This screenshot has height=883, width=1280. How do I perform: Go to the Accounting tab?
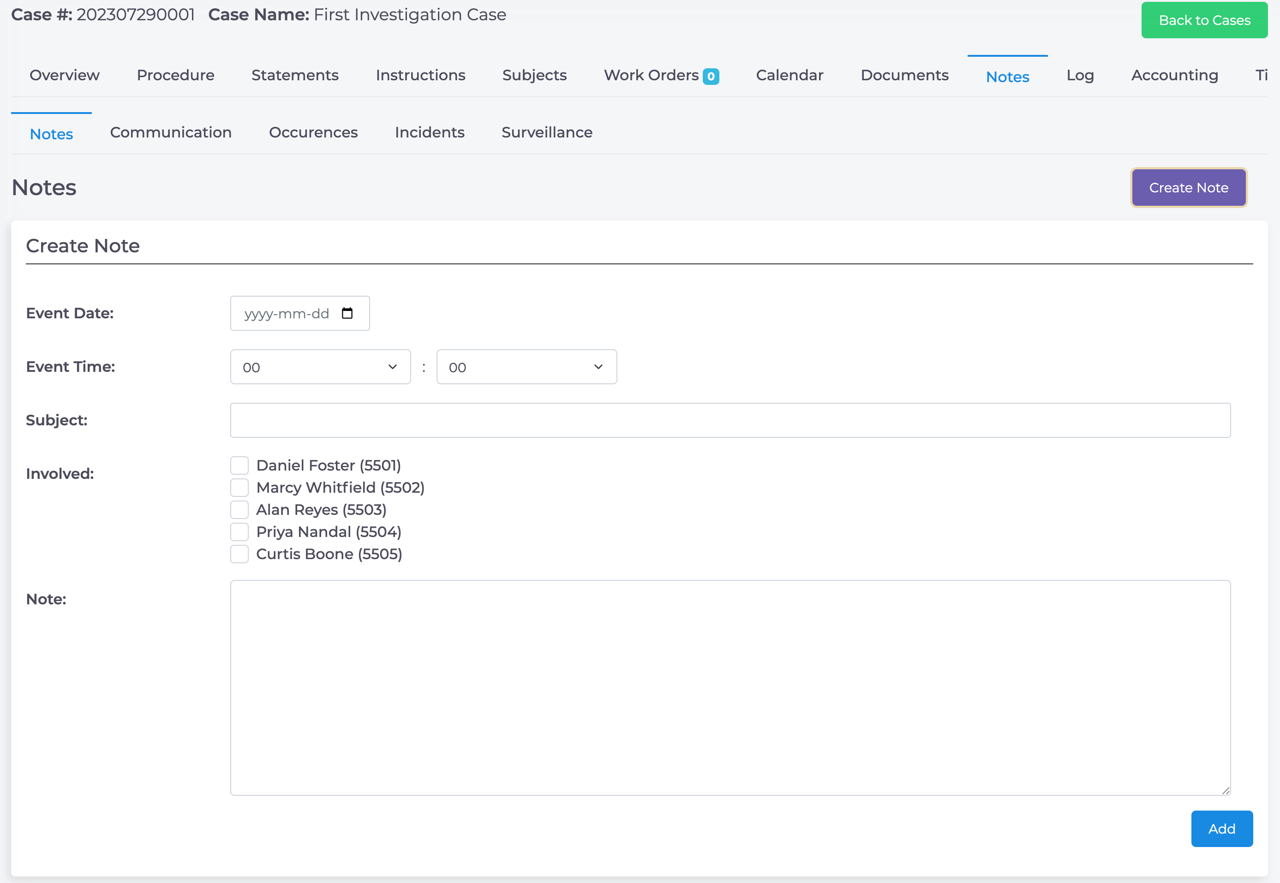tap(1175, 75)
